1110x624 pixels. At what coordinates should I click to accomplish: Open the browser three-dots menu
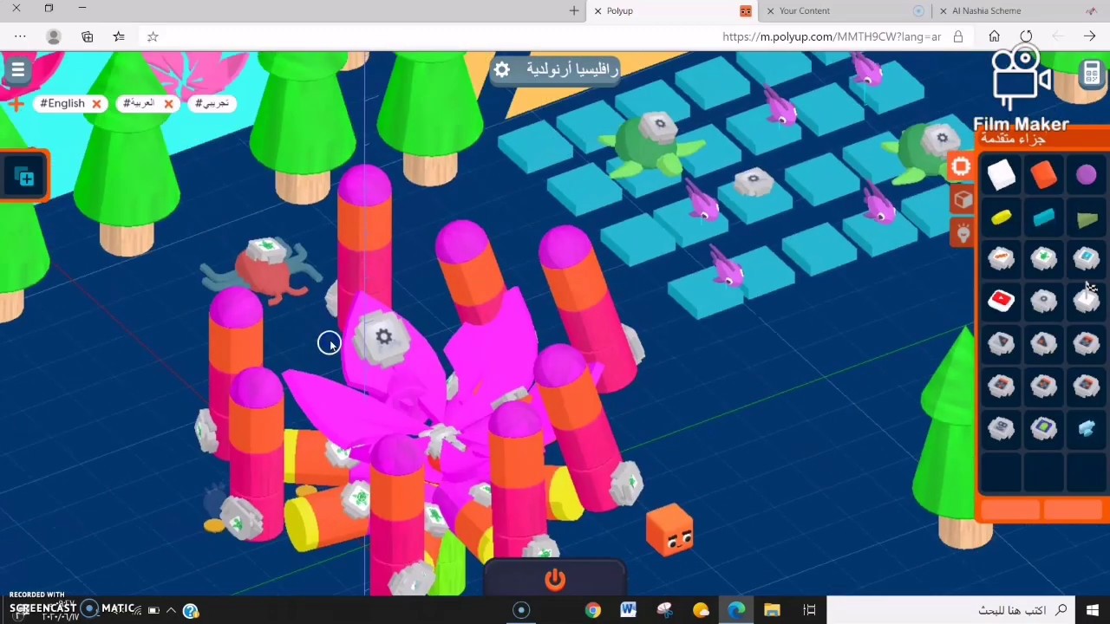pos(20,36)
